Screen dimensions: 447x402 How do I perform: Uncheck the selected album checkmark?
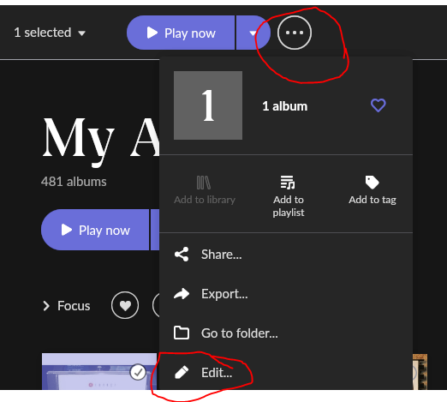(x=138, y=372)
